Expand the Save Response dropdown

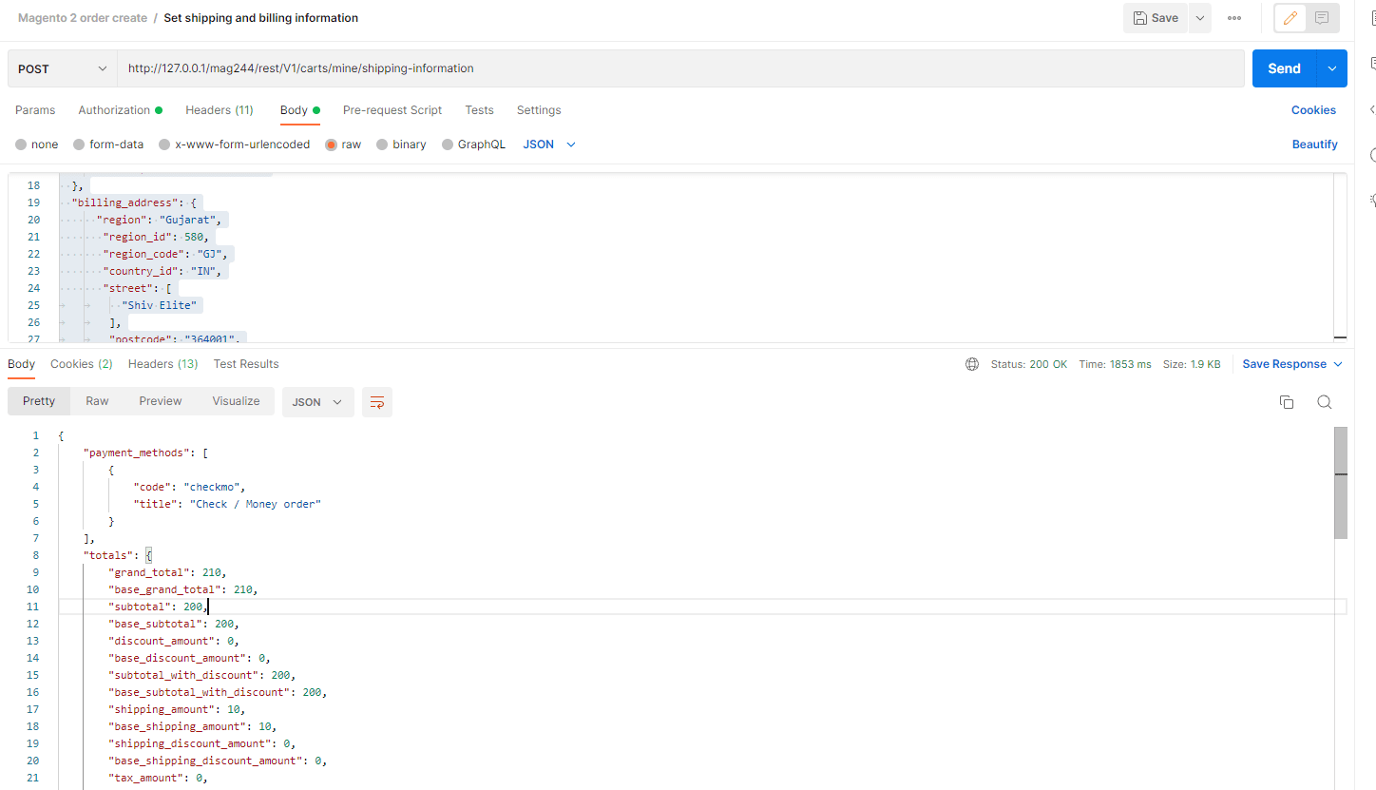pos(1338,364)
